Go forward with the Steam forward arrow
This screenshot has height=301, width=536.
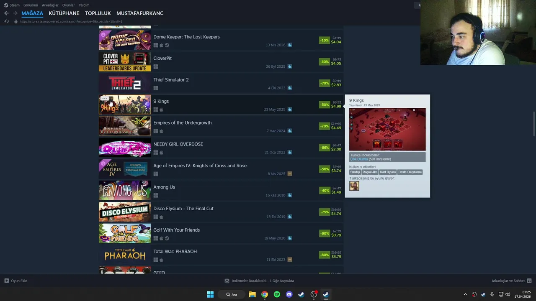[15, 13]
